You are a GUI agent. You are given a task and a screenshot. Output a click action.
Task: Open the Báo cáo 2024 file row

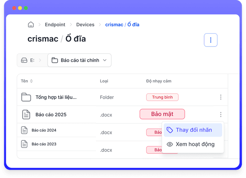coord(44,130)
